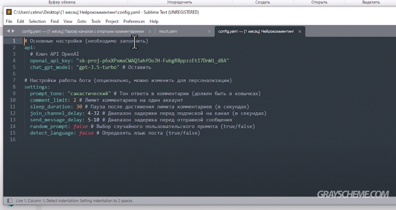Click Упорядочить label in Explorer ribbon
This screenshot has width=396, height=210.
tap(180, 2)
